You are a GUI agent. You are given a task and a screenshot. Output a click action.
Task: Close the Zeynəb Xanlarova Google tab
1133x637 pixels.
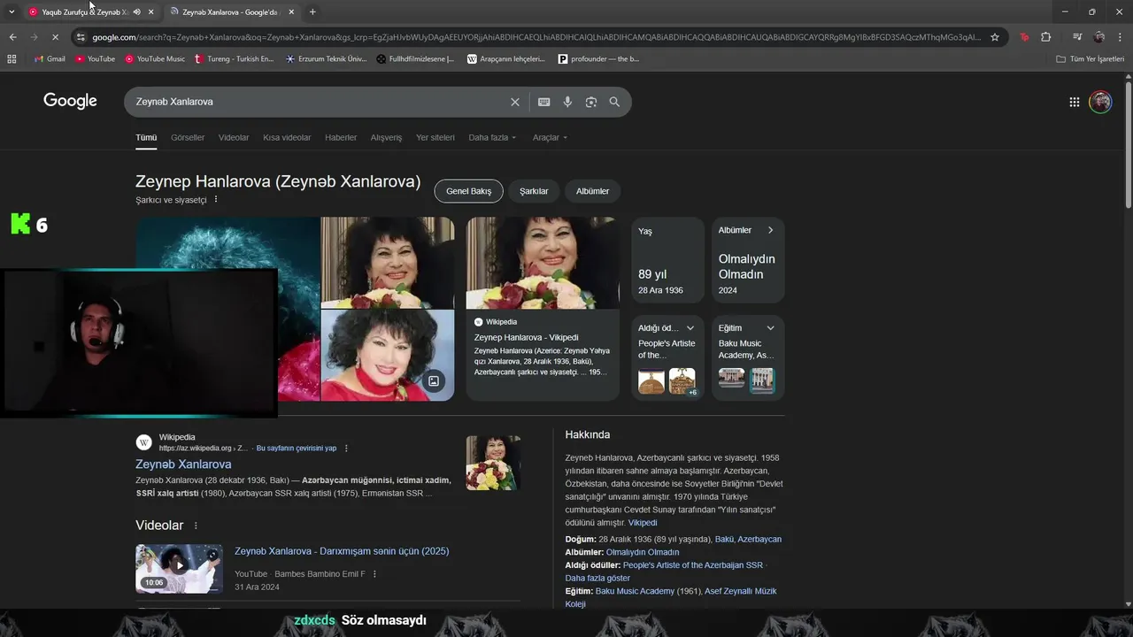click(x=291, y=12)
